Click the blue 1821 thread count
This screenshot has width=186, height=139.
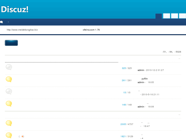pyautogui.click(x=123, y=136)
